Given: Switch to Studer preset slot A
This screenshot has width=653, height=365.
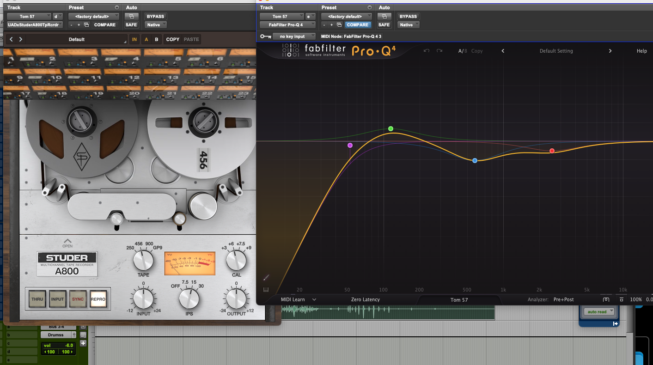Looking at the screenshot, I should 146,39.
